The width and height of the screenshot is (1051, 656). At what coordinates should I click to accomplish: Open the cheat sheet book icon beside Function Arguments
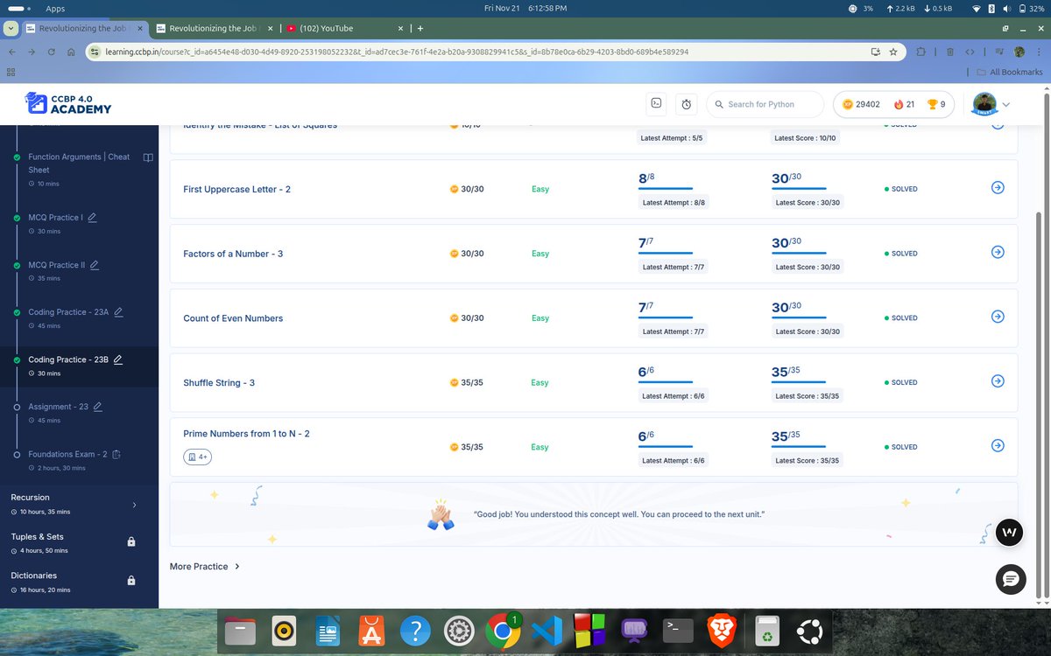click(148, 157)
